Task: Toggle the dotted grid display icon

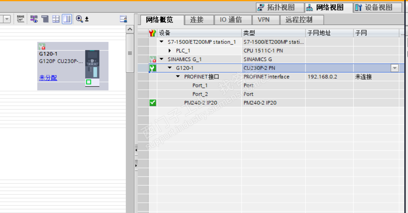Action: pyautogui.click(x=56, y=19)
